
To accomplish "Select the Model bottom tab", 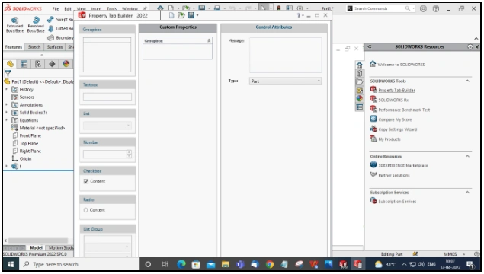I will click(36, 248).
